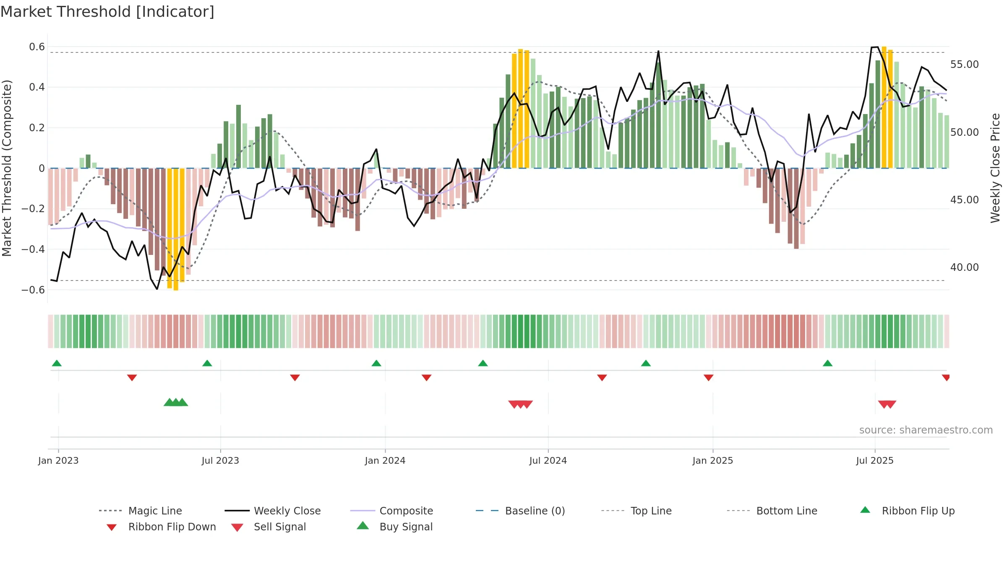Click the red sell signal cluster before Jul 2024
This screenshot has width=1007, height=566.
tap(521, 404)
